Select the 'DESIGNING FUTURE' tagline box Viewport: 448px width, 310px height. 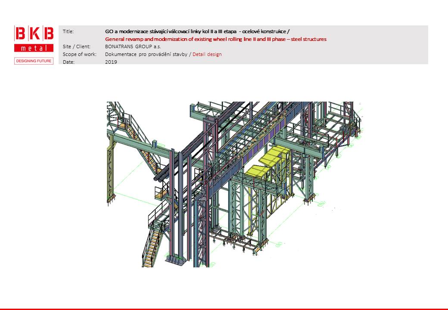click(x=34, y=61)
